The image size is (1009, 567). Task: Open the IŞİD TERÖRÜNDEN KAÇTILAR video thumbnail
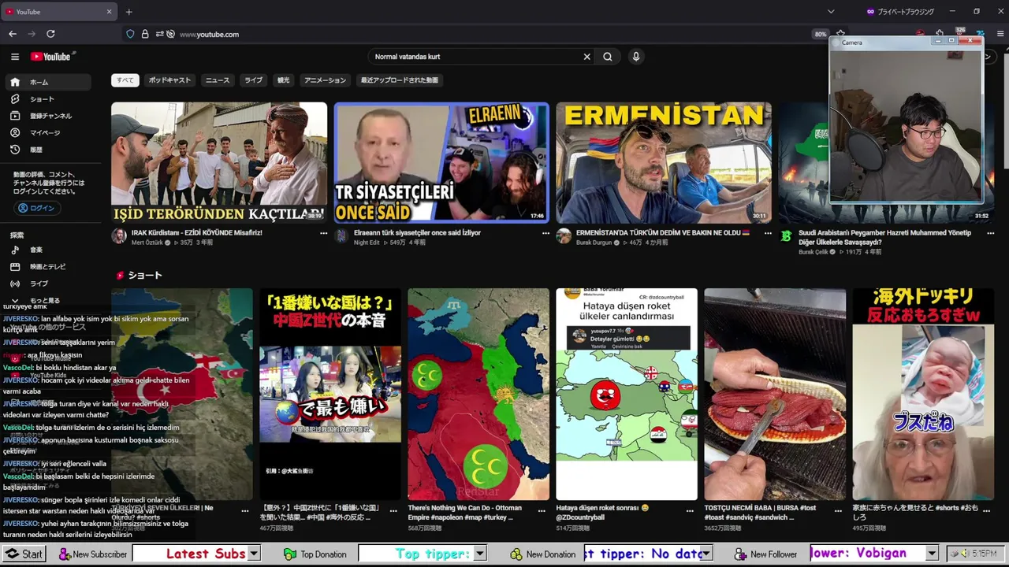coord(219,163)
